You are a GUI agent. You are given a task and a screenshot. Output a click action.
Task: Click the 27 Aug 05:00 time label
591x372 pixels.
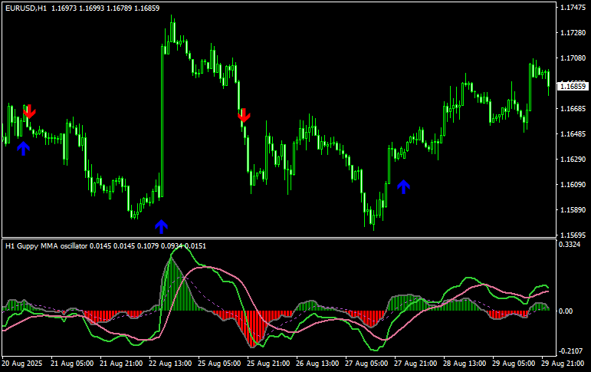[366, 364]
